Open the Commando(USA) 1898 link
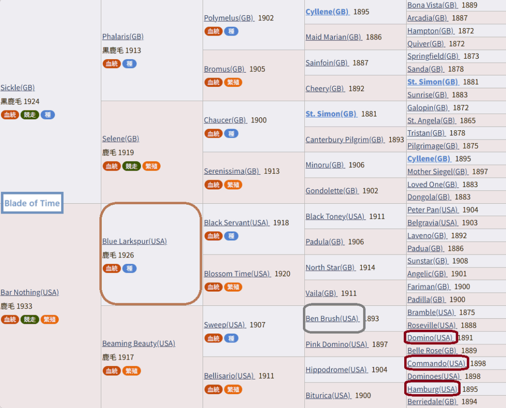Screen dimensions: 506x408 click(437, 364)
